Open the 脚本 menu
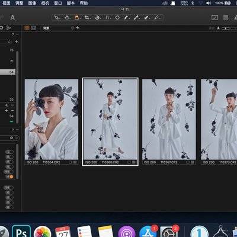Screen dimensions: 237x237 (x=71, y=3)
